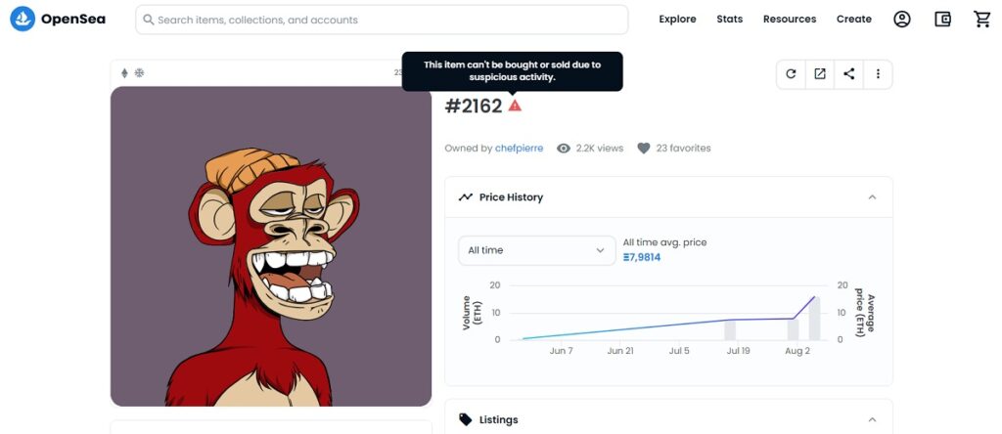The height and width of the screenshot is (434, 1002).
Task: Open the Explore menu
Action: [x=677, y=20]
